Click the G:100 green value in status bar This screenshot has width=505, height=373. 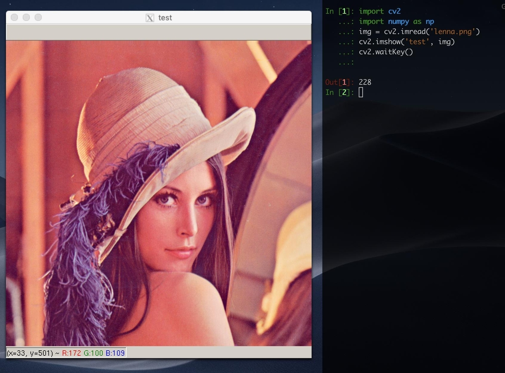click(93, 353)
